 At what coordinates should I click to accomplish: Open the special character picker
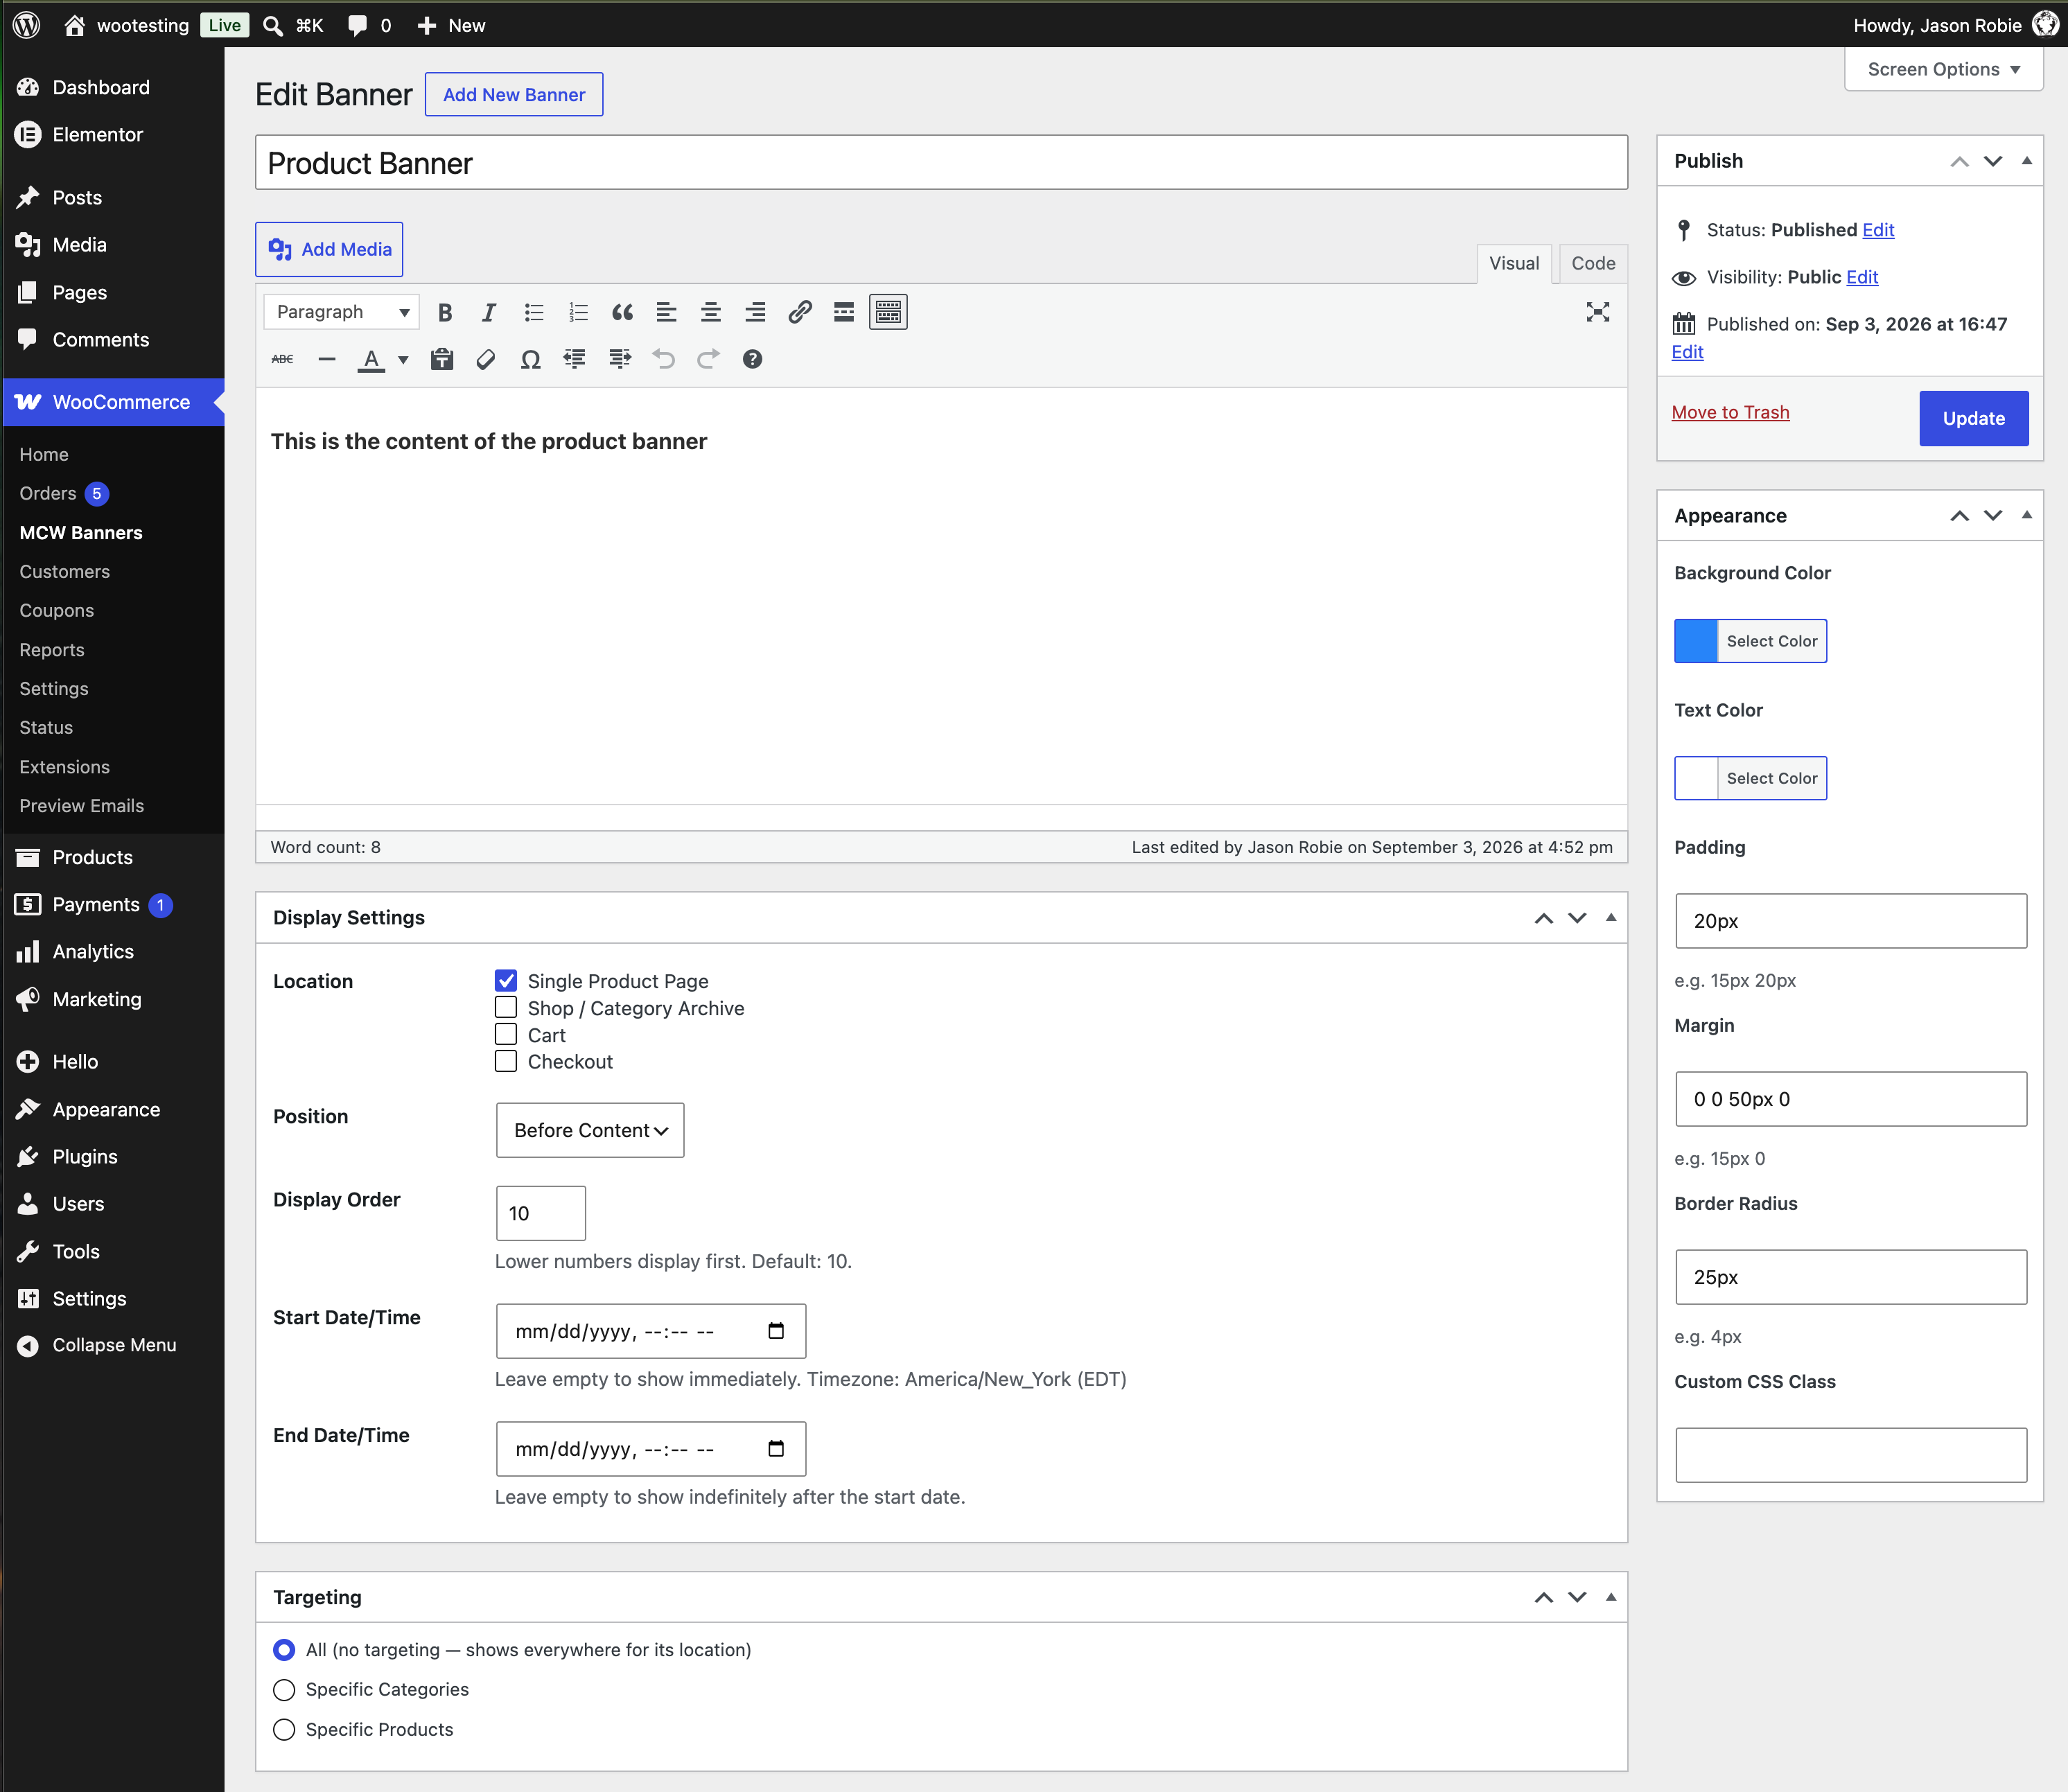[x=531, y=359]
